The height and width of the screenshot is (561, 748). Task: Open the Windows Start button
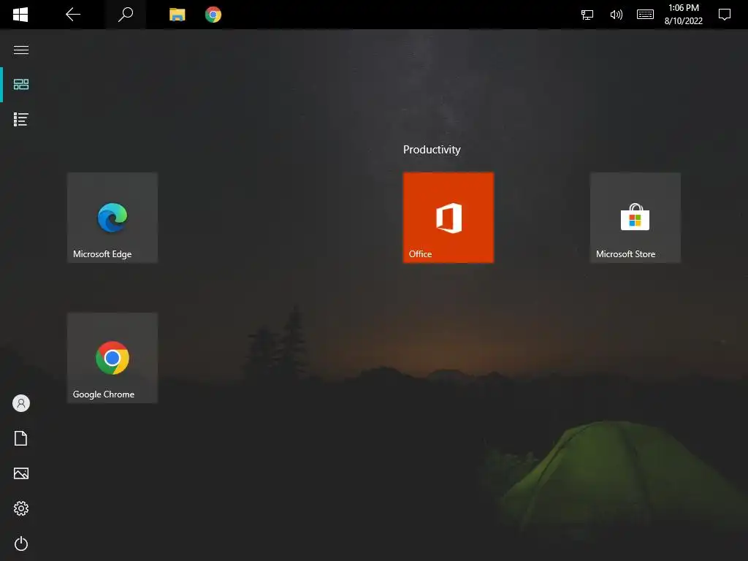[20, 15]
